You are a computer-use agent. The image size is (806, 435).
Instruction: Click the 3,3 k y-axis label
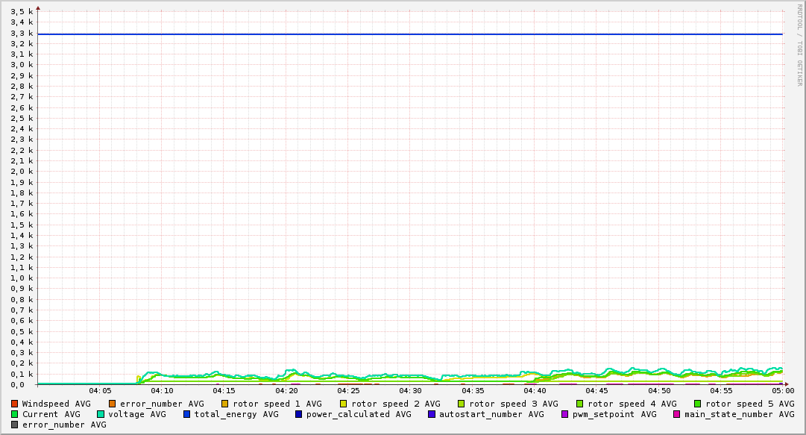point(22,33)
